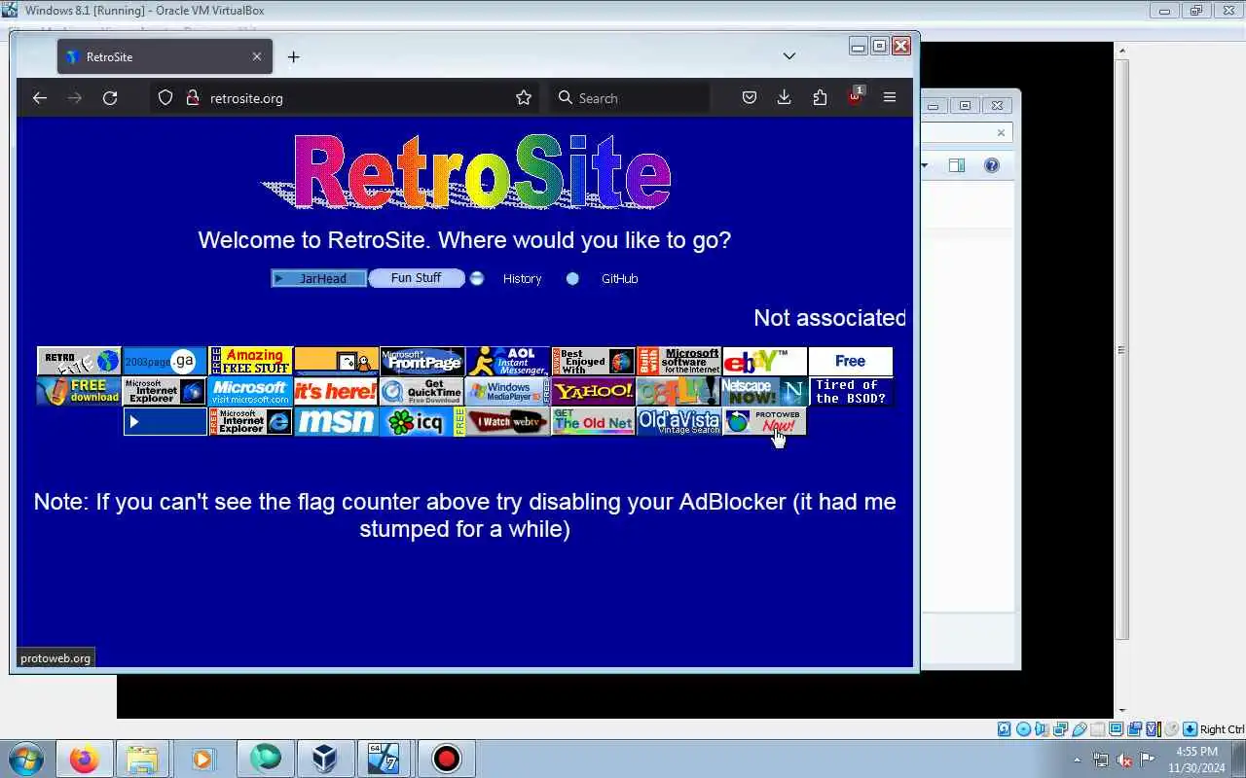Open the Pocket save button

tap(750, 98)
